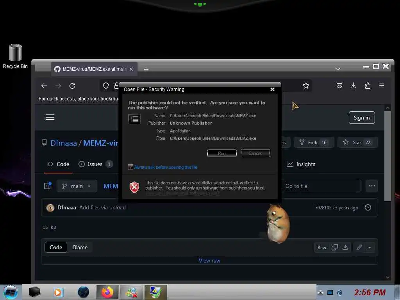This screenshot has width=400, height=300.
Task: Click the scrollbar down arrow
Action: pyautogui.click(x=387, y=277)
